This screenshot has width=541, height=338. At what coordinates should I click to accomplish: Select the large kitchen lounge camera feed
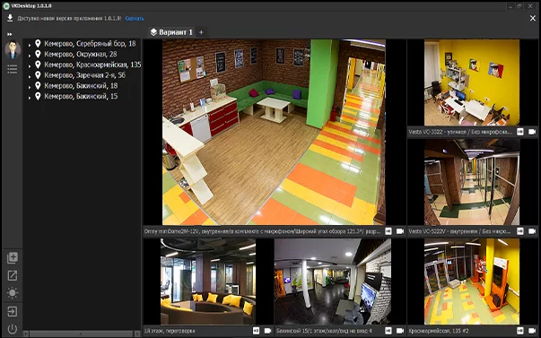click(274, 132)
